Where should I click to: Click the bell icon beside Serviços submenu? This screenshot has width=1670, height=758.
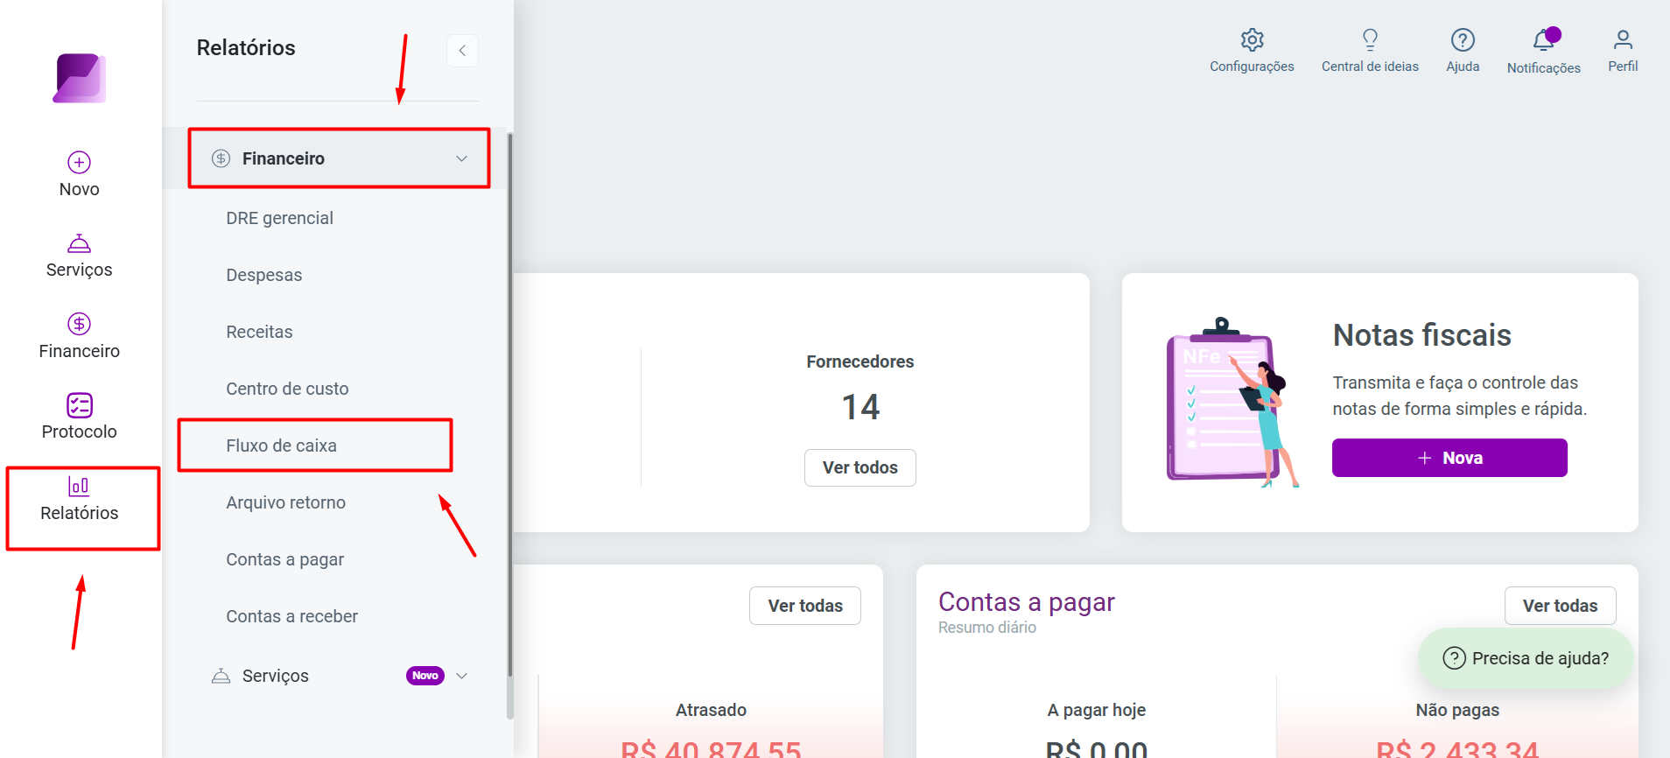[221, 676]
